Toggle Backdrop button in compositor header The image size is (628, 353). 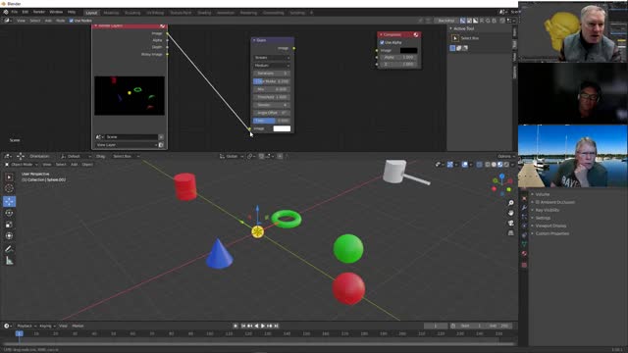tap(445, 21)
